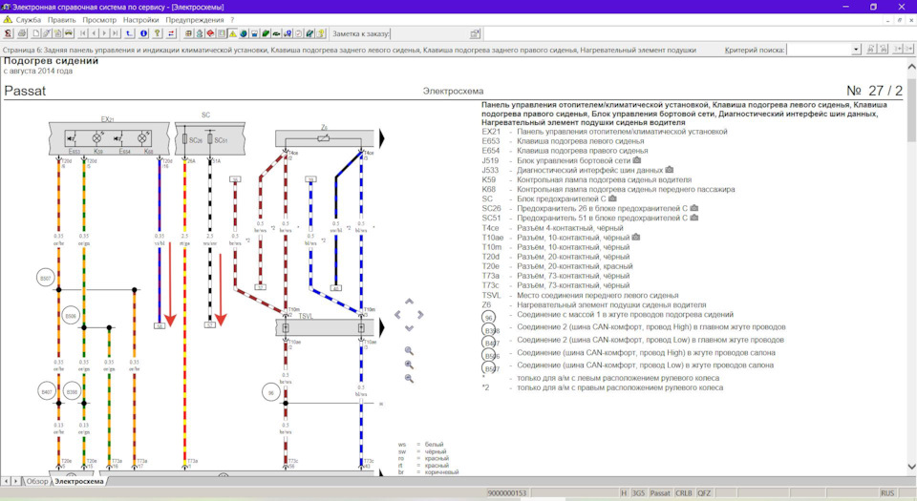Click the red-blue swap arrows icon
917x501 pixels.
click(171, 33)
